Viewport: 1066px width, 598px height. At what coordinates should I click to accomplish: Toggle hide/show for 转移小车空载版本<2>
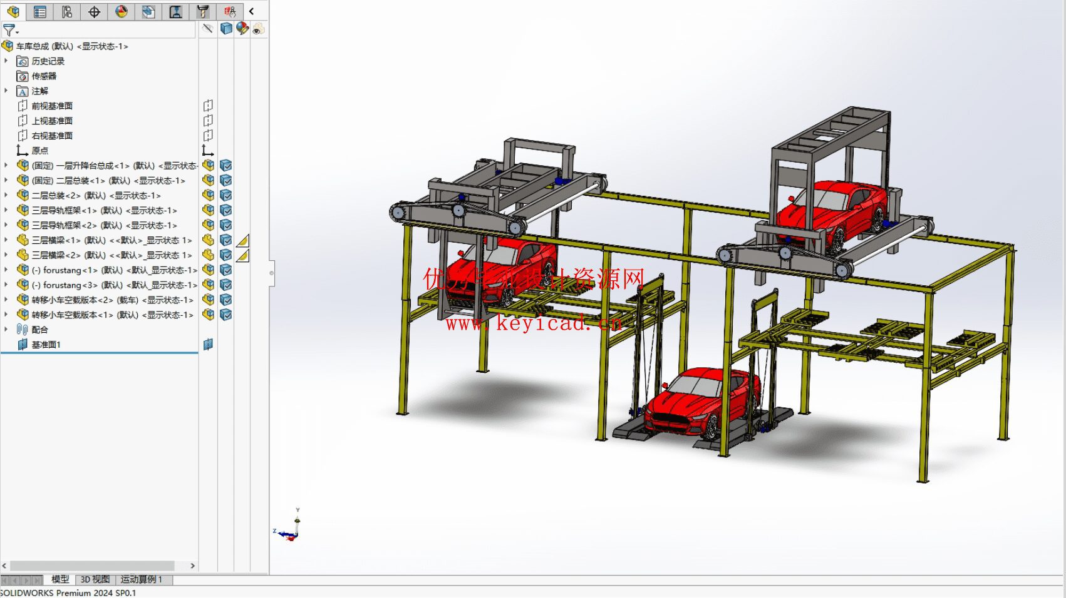pos(208,300)
